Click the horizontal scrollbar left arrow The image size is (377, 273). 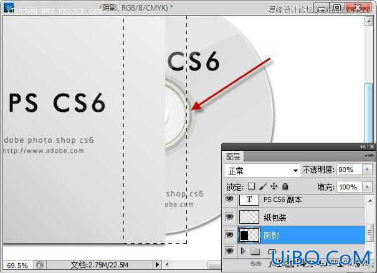coord(167,265)
